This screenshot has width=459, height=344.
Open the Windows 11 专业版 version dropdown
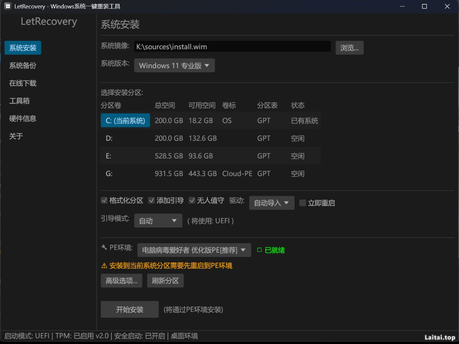coord(174,66)
